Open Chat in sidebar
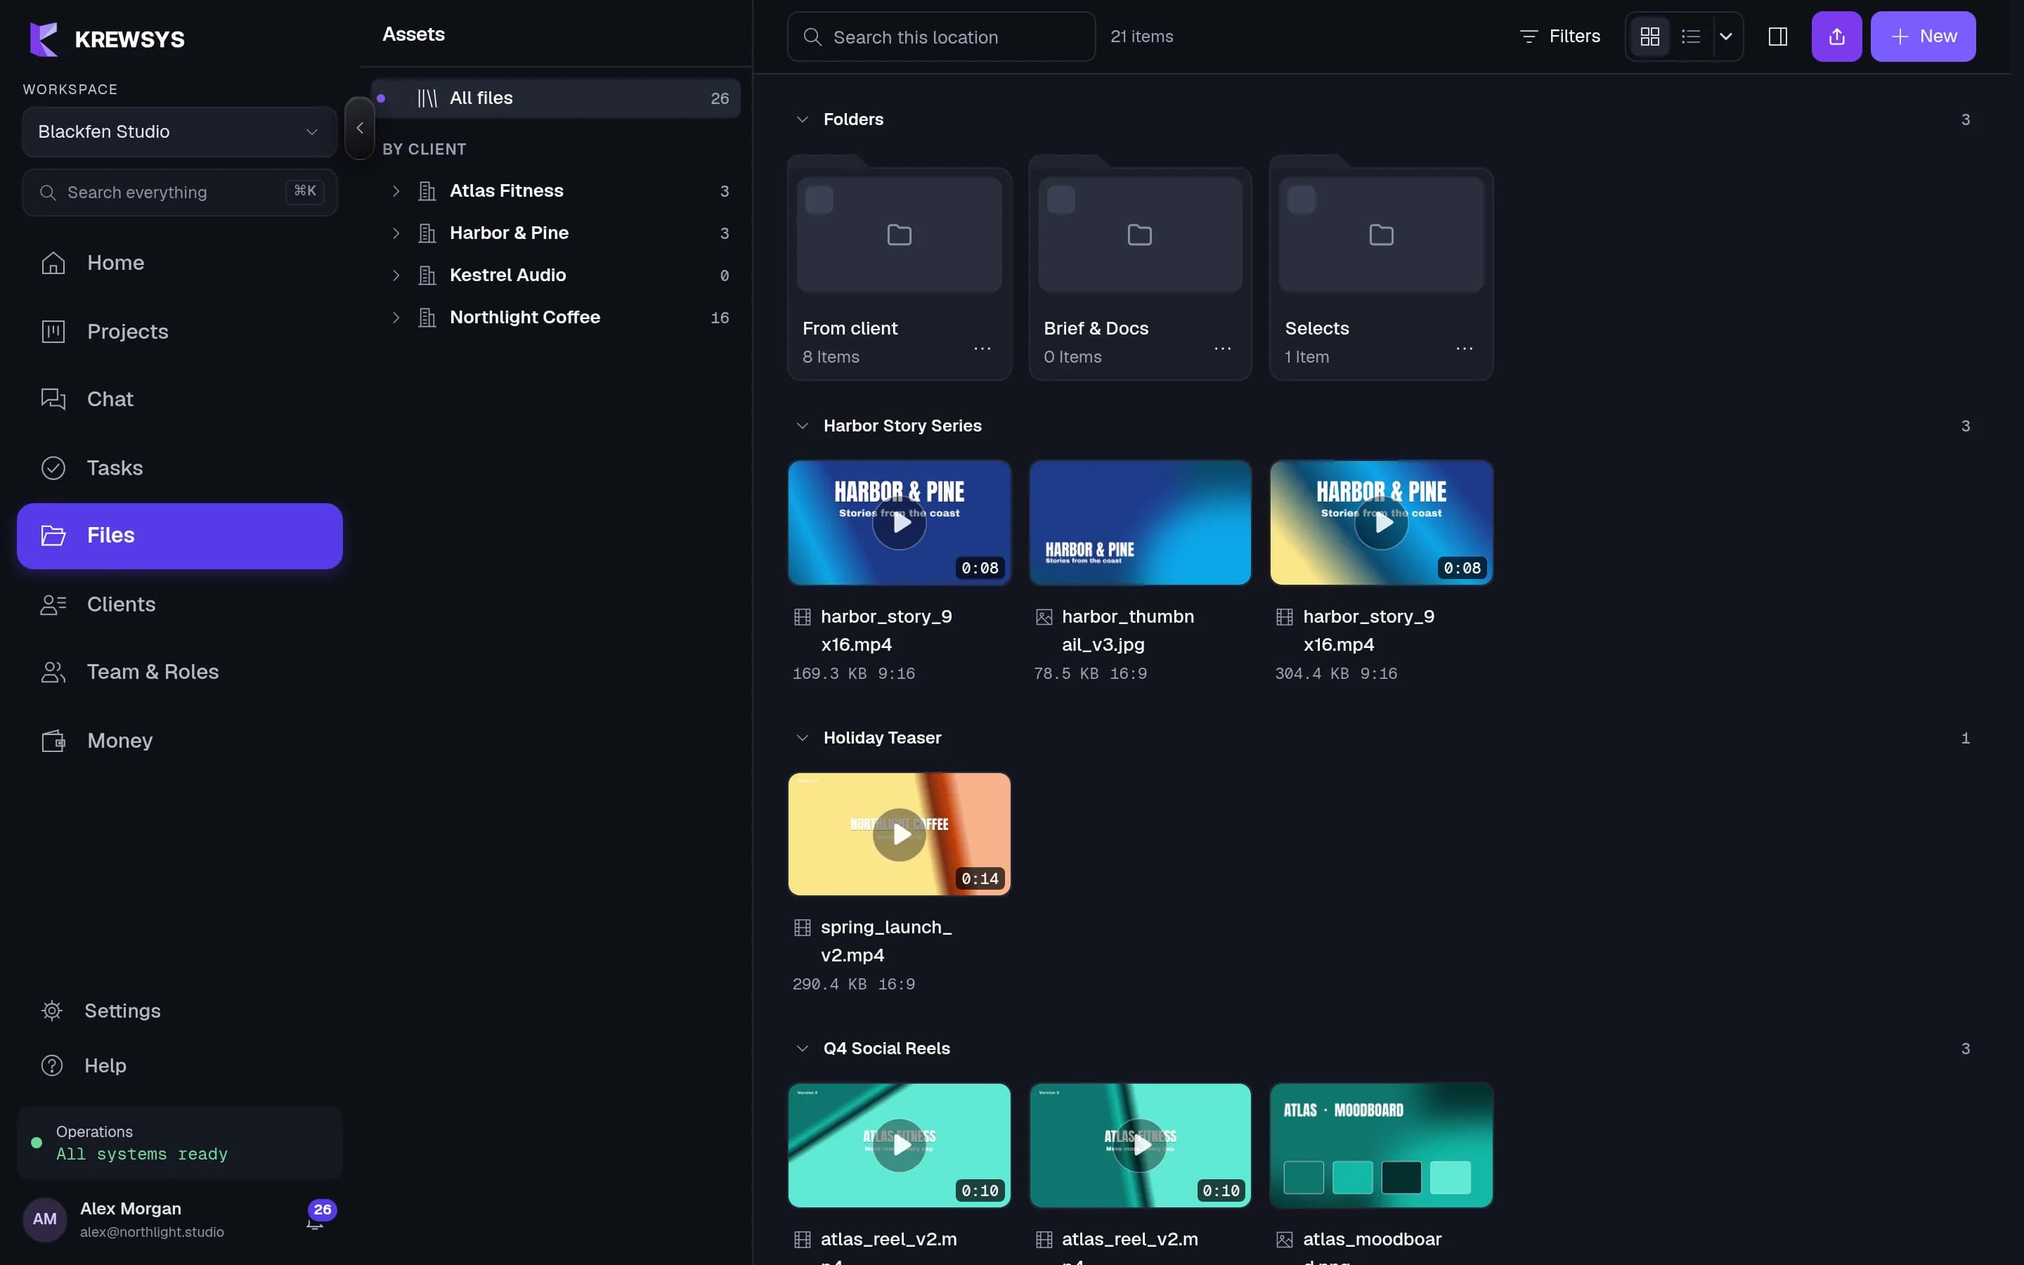Screen dimensions: 2024x1265 point(180,399)
